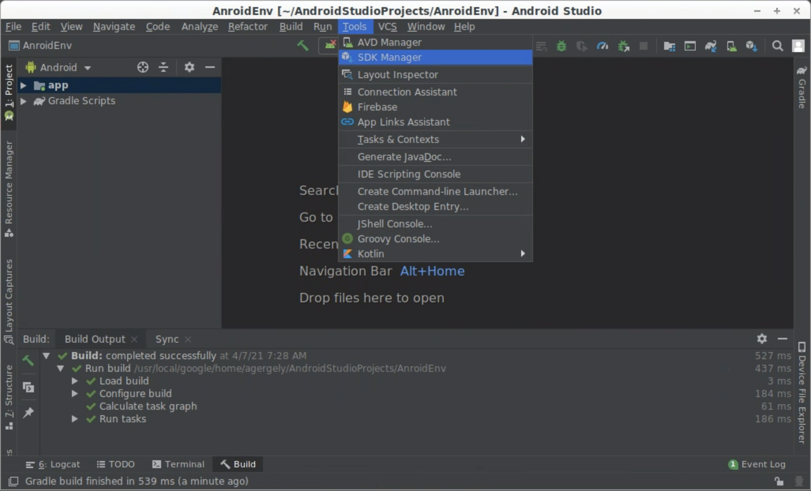Viewport: 811px width, 491px height.
Task: Click Make Project hammer icon in toolbar
Action: tap(303, 45)
